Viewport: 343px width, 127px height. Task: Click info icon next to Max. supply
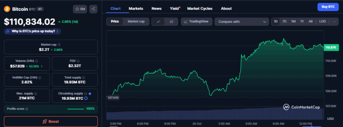pyautogui.click(x=36, y=93)
